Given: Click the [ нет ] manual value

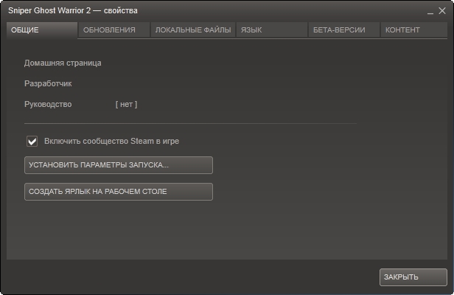Looking at the screenshot, I should pos(126,104).
